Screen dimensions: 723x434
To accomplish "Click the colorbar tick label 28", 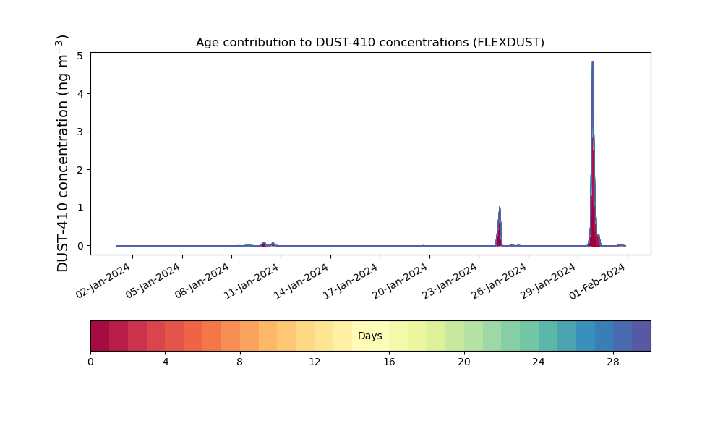I will coord(613,362).
